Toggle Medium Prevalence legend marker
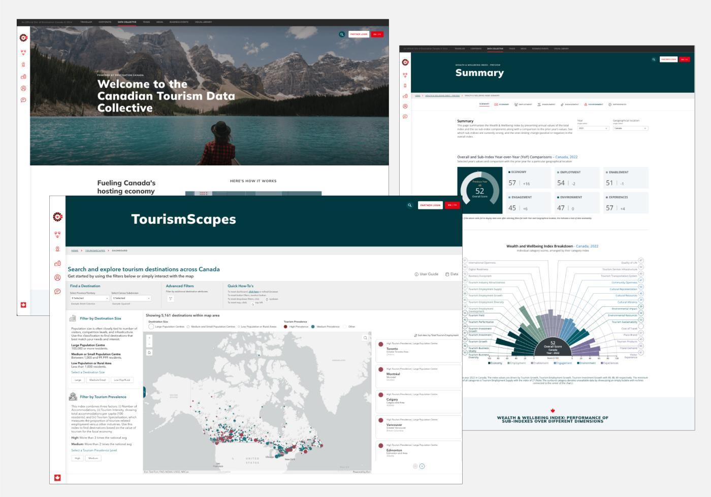Screen dimensions: 711x497 tap(313, 327)
